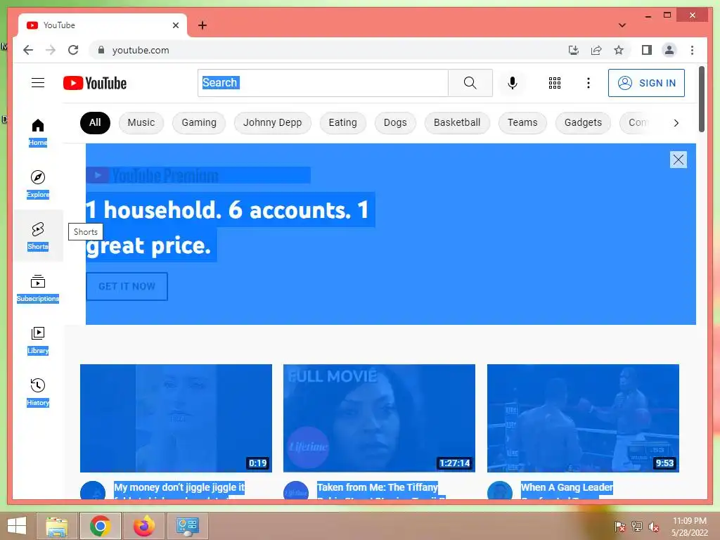Open Chrome three-dot menu
This screenshot has height=540, width=720.
692,50
